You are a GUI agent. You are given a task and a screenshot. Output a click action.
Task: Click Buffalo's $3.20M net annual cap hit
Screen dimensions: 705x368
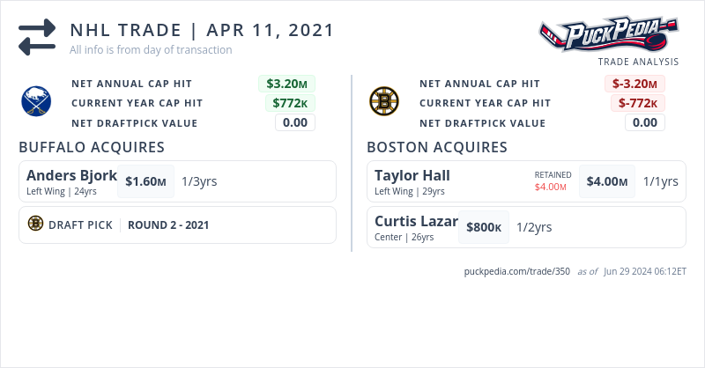(287, 84)
